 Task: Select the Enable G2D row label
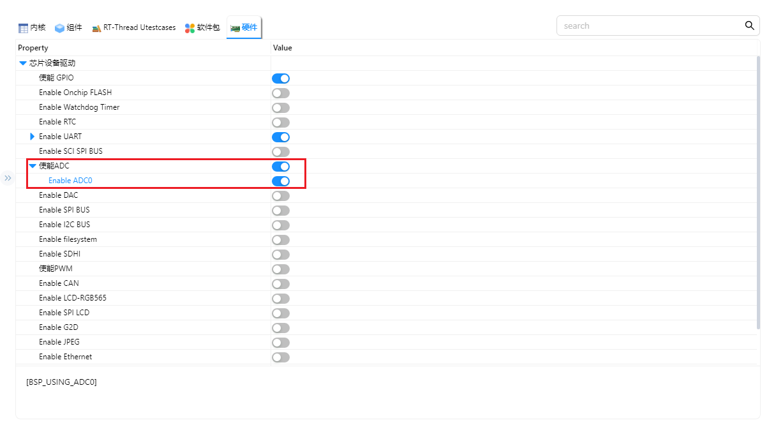pyautogui.click(x=59, y=327)
